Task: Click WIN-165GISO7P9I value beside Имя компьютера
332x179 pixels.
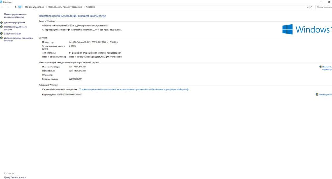Action: pos(77,67)
